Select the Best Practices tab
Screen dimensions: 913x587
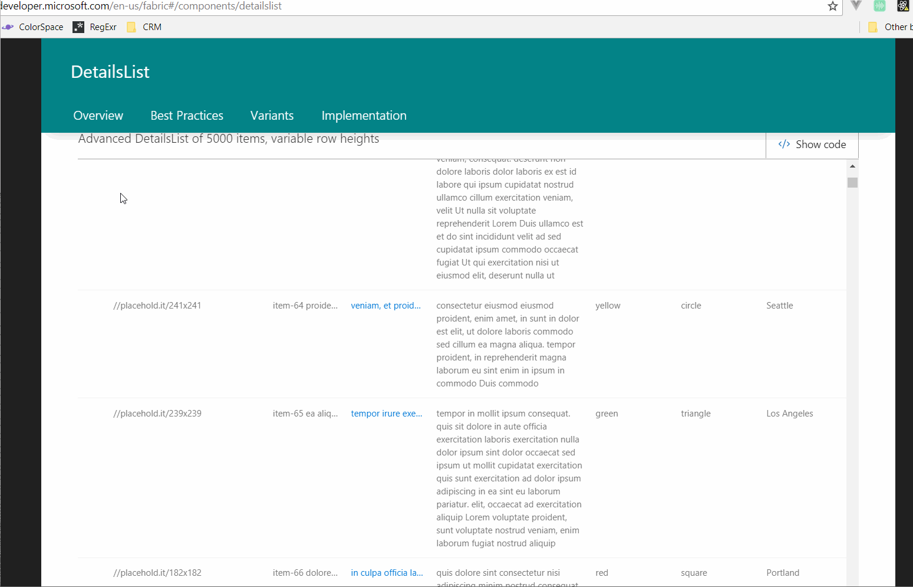tap(187, 115)
